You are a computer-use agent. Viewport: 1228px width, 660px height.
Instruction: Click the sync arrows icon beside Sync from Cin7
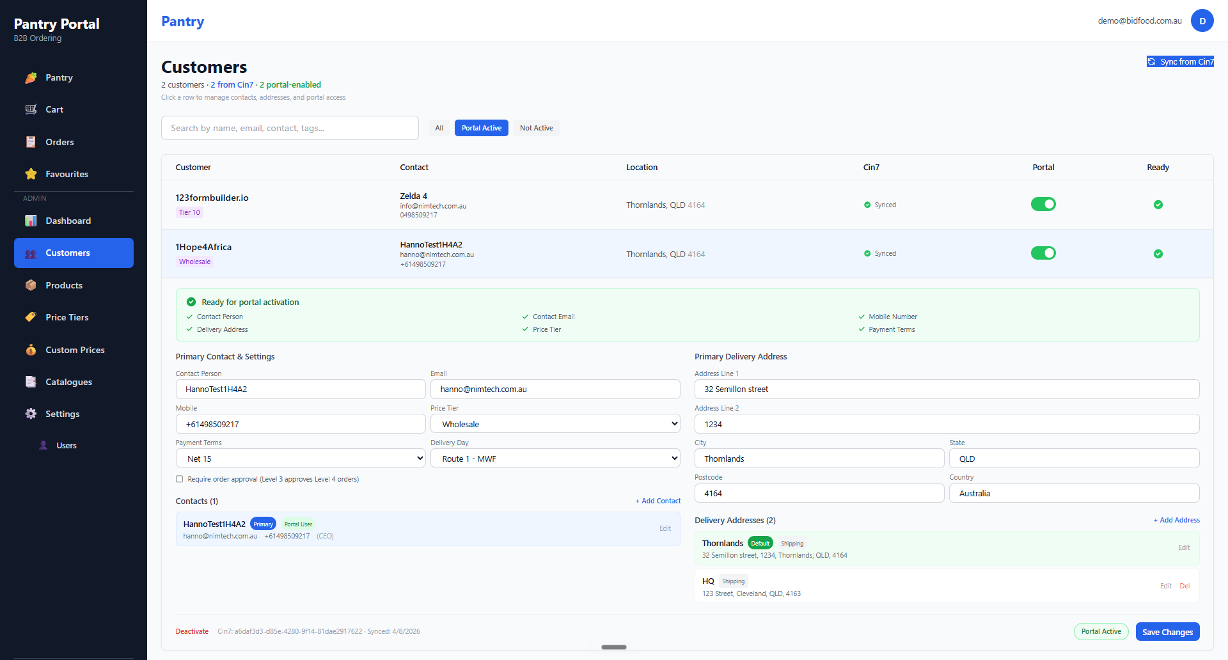[1152, 61]
